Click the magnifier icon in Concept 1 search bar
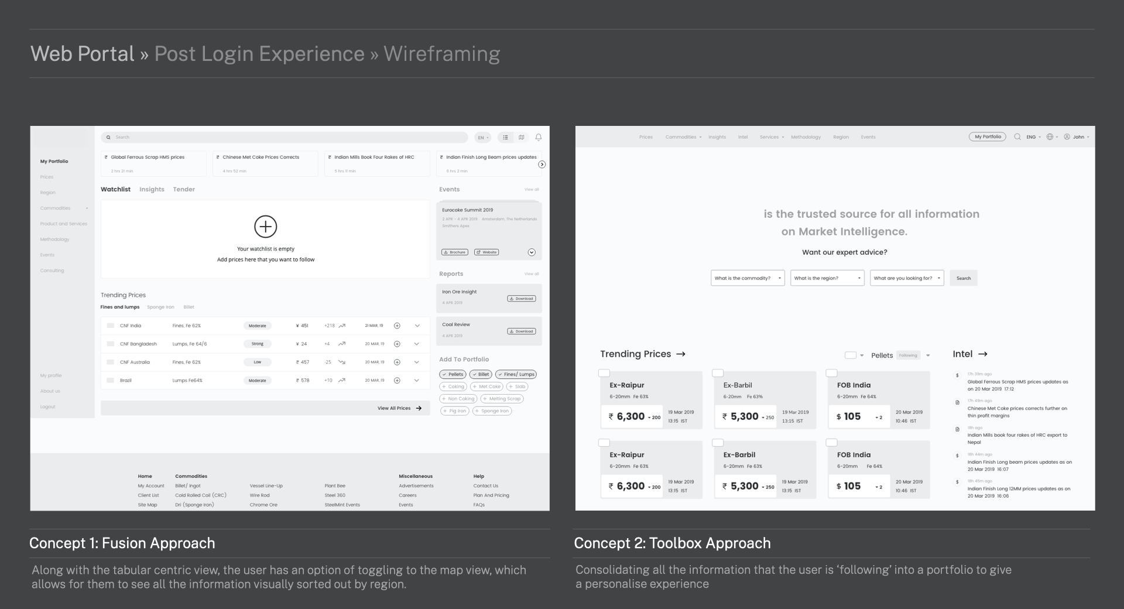The width and height of the screenshot is (1124, 609). (x=108, y=138)
